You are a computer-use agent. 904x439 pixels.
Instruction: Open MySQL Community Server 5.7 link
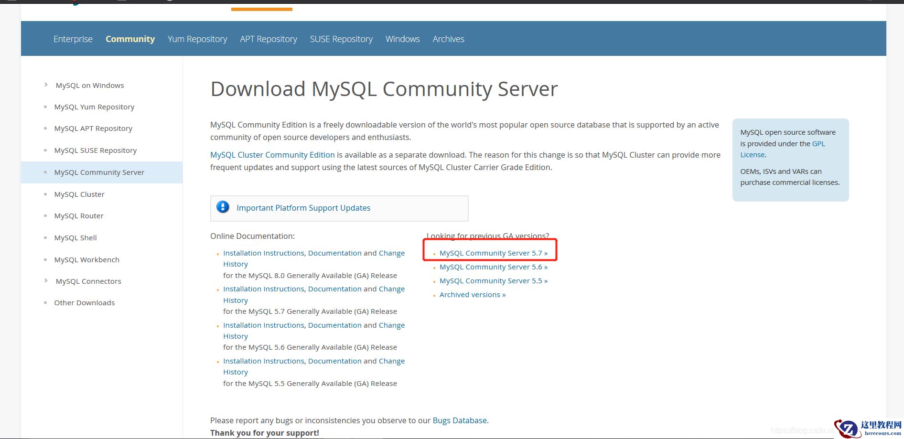(x=493, y=253)
